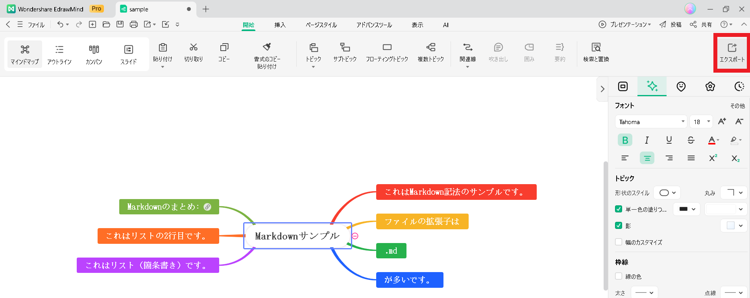This screenshot has height=298, width=750.
Task: Add a new document tab
Action: [x=206, y=9]
